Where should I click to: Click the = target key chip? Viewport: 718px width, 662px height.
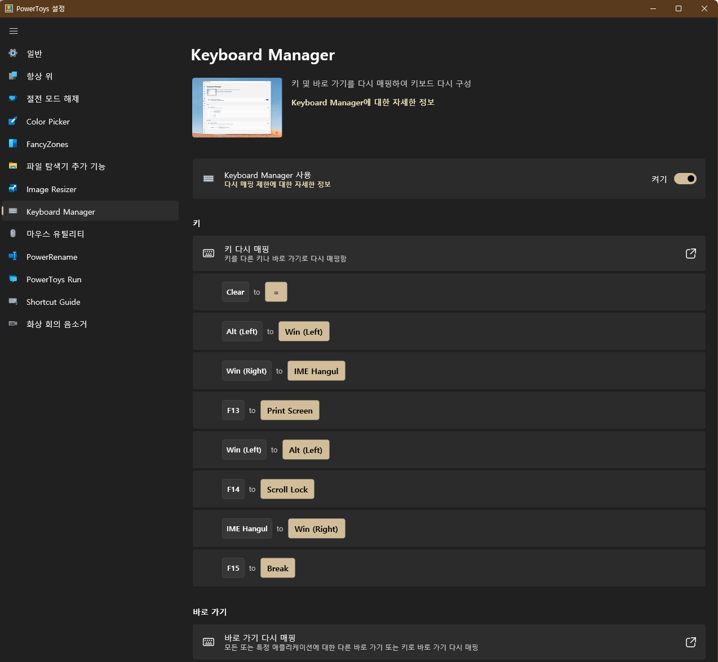pyautogui.click(x=276, y=292)
